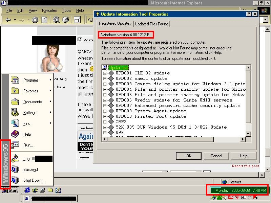Switch to the Updated Files Found tab
271x203 pixels.
tap(151, 24)
